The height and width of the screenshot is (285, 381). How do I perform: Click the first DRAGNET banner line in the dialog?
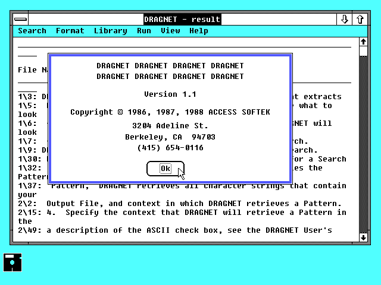[x=170, y=66]
